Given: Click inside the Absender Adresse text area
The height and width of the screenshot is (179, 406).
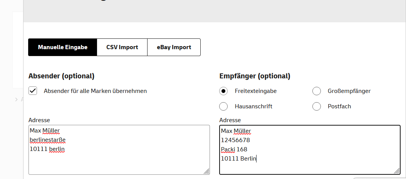Looking at the screenshot, I should 119,150.
